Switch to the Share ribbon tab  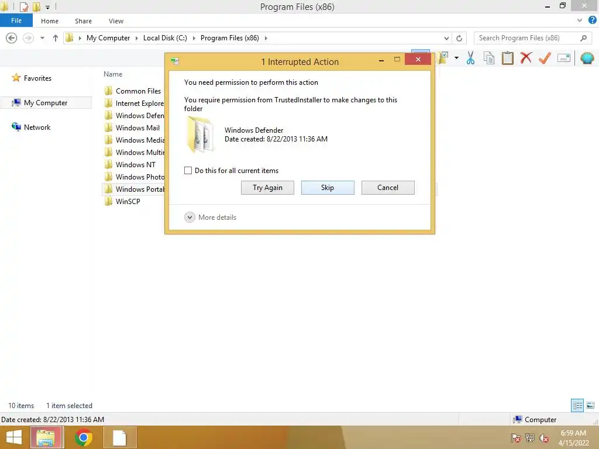tap(83, 21)
